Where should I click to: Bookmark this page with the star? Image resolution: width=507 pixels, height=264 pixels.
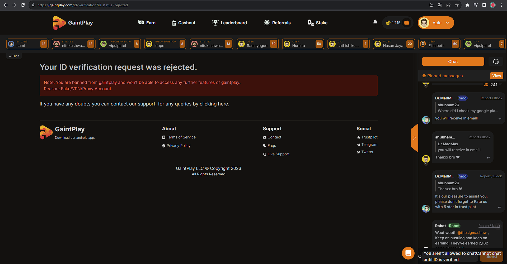[457, 5]
